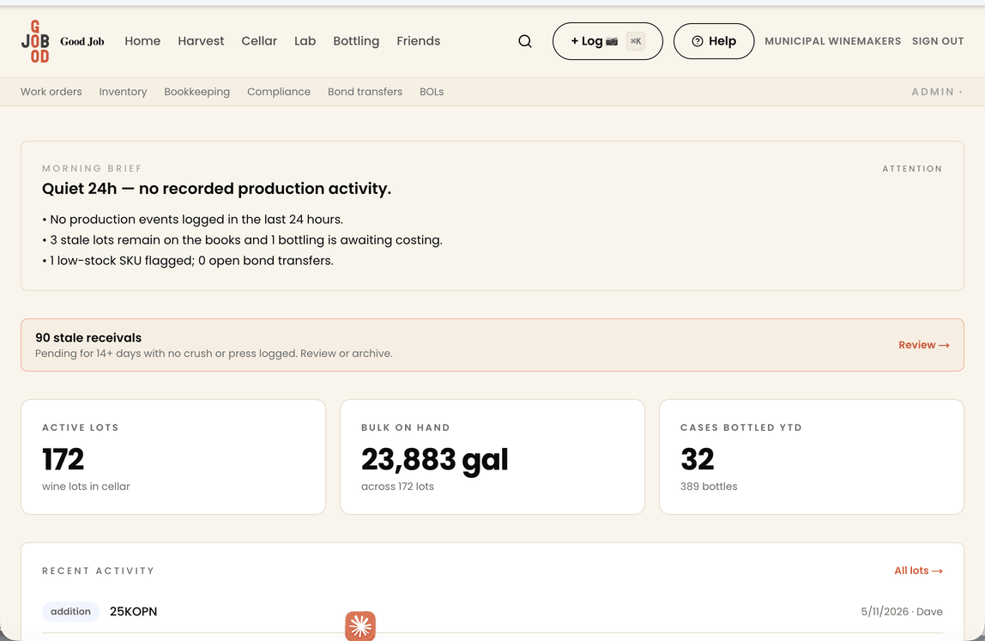Open the Work orders tab

51,92
